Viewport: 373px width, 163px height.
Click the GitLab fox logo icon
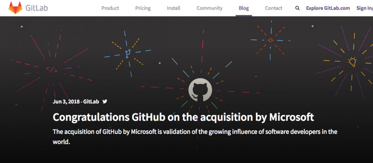click(x=16, y=8)
